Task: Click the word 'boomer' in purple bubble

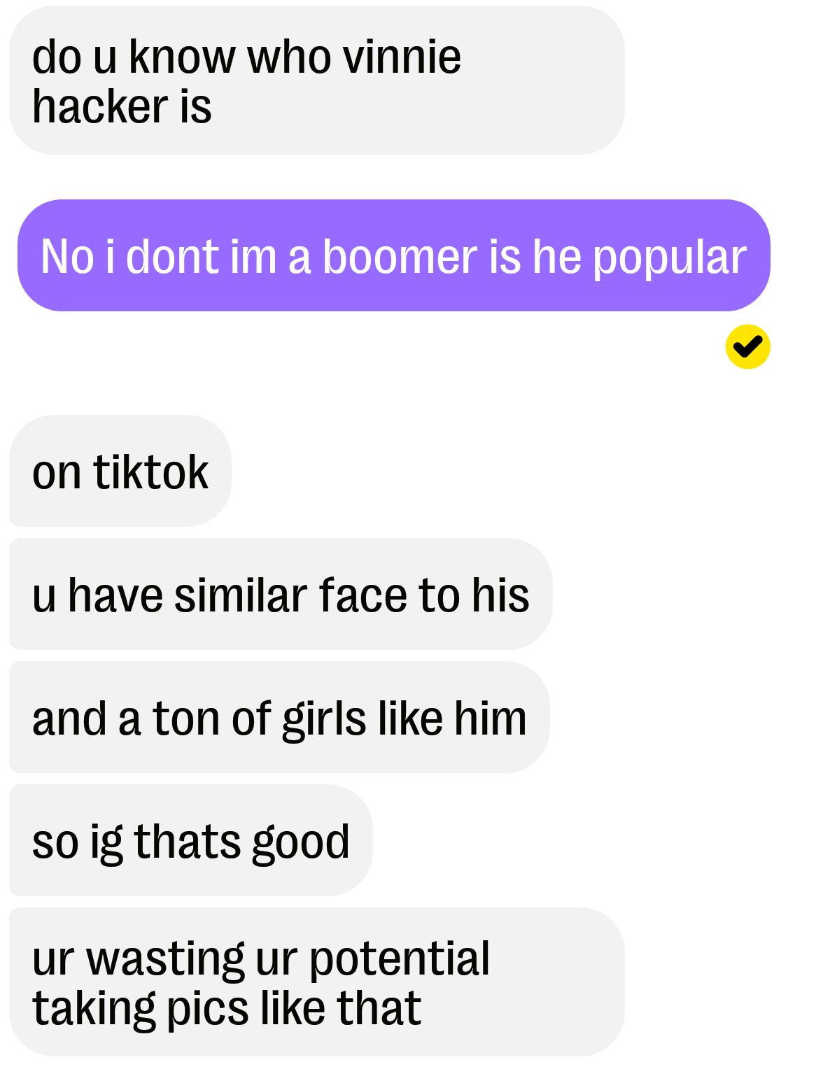Action: click(x=400, y=257)
